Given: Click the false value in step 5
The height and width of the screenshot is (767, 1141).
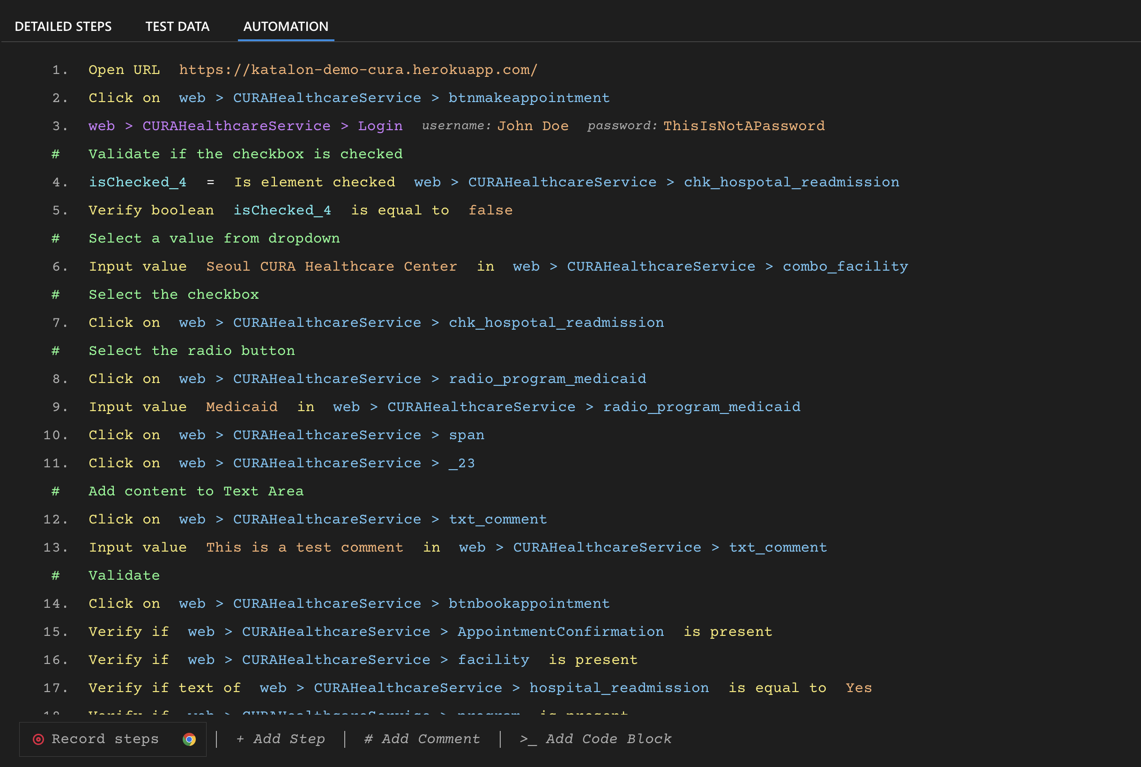Looking at the screenshot, I should [490, 210].
